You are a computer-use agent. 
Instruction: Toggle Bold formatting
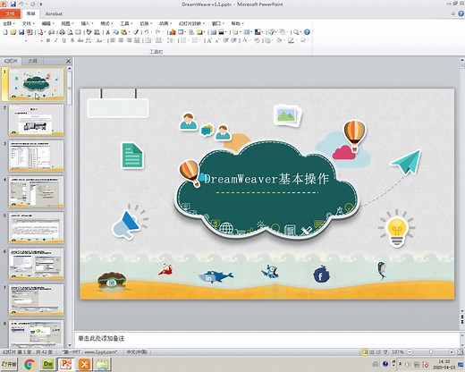47,40
